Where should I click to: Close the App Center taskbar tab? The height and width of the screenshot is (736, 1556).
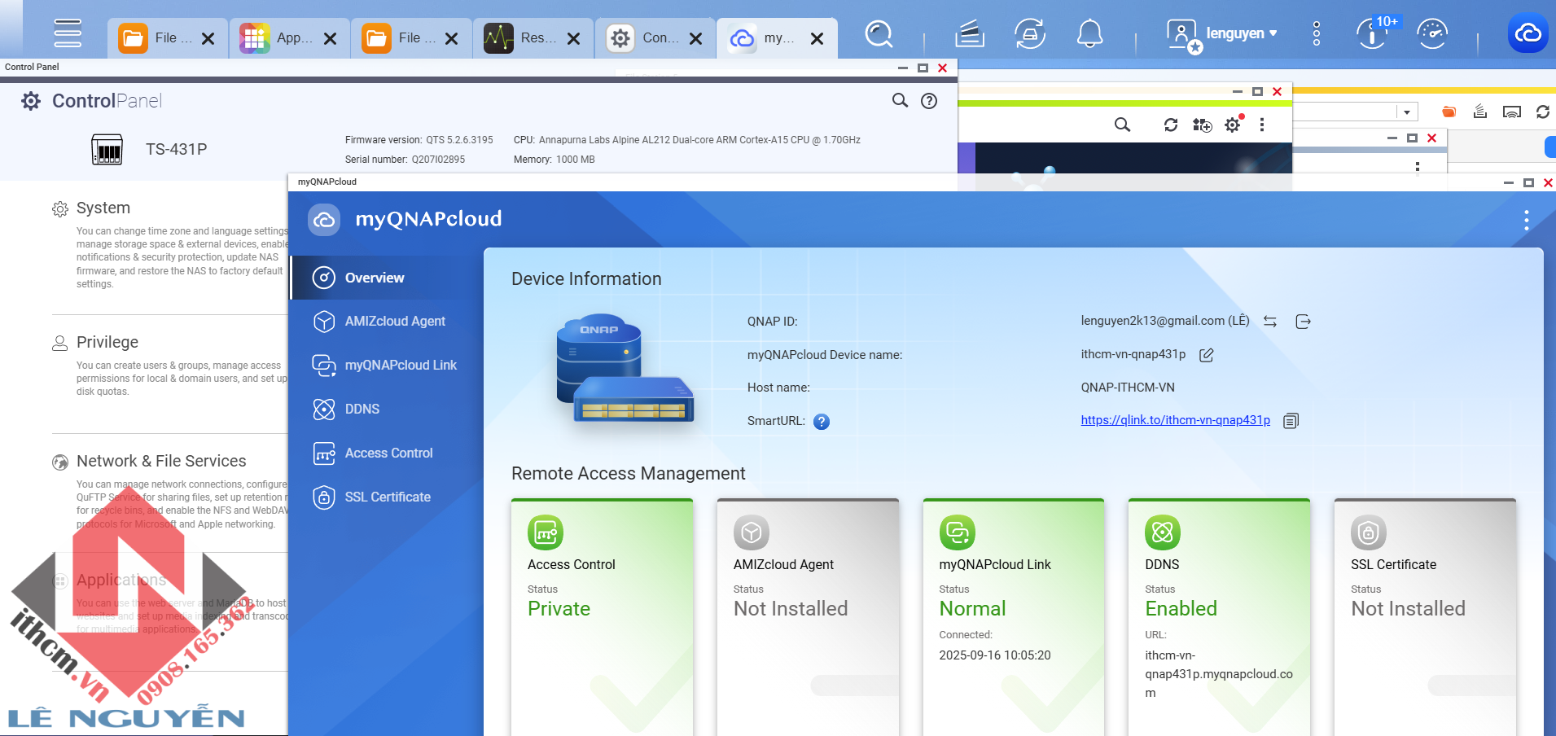point(330,38)
